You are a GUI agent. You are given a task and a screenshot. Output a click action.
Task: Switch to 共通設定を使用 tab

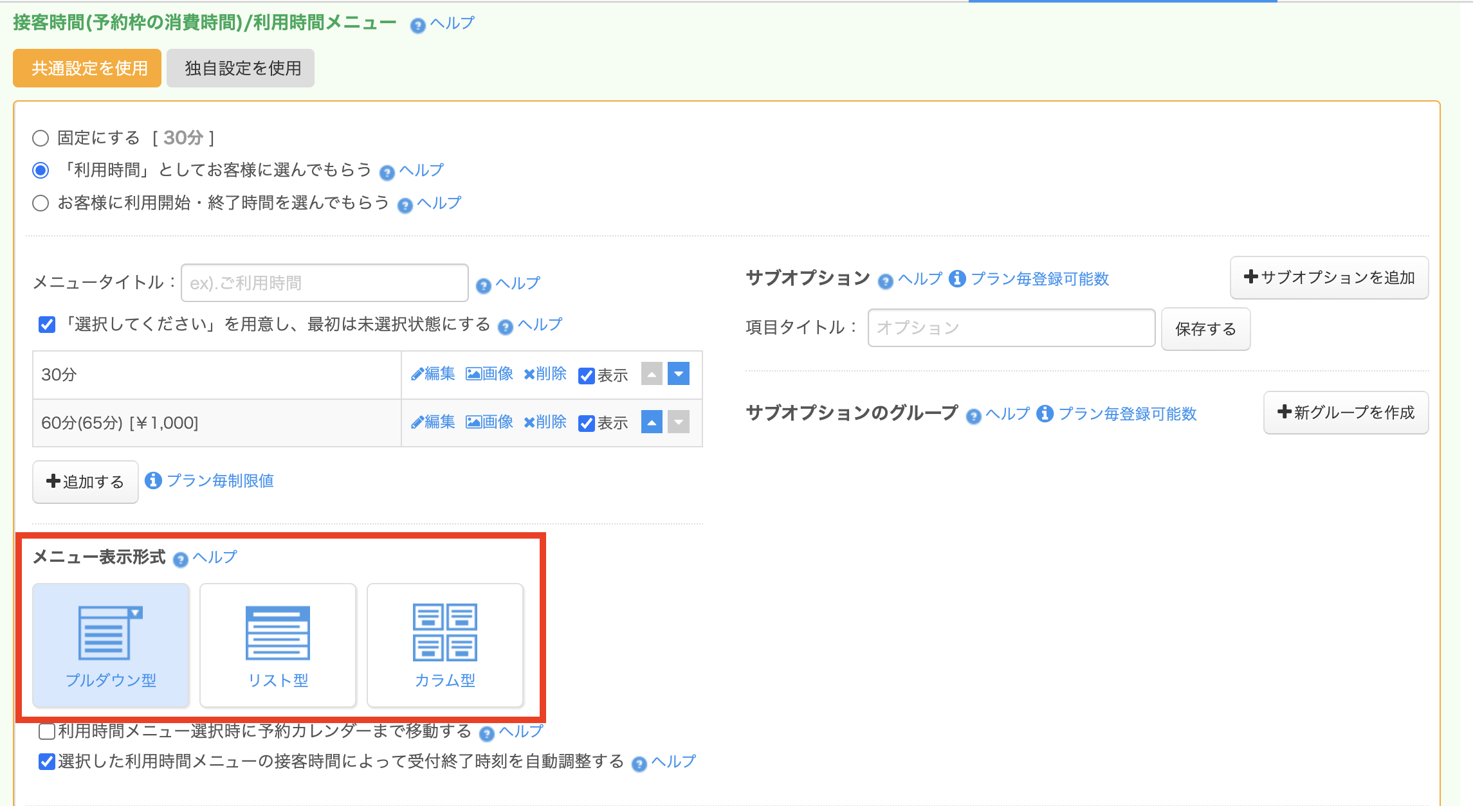(x=87, y=68)
